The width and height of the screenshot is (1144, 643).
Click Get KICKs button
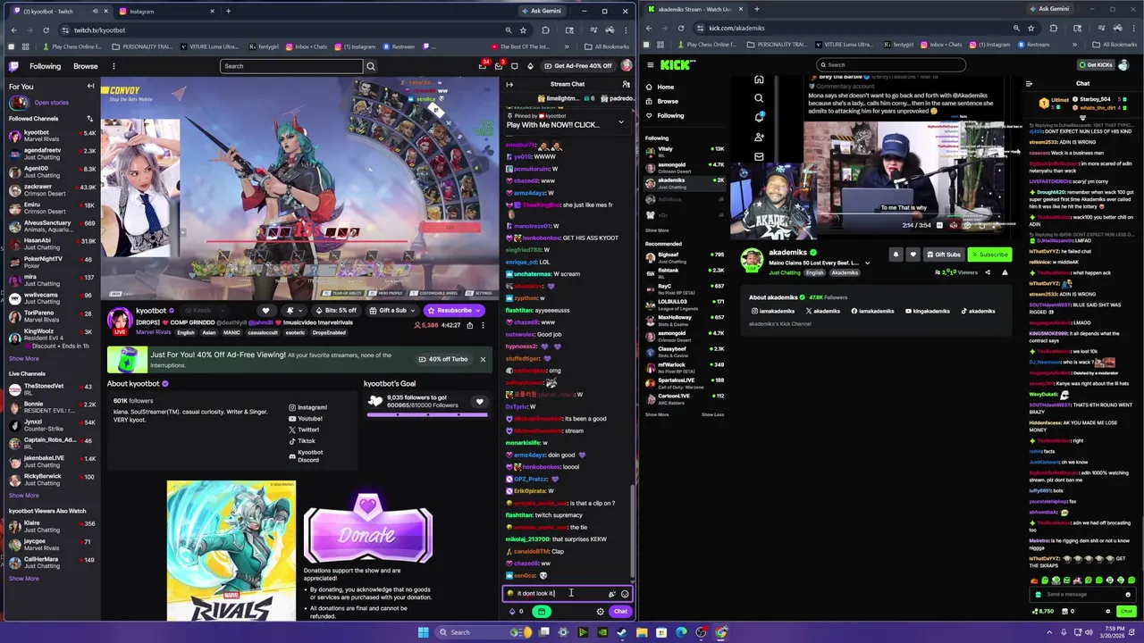pyautogui.click(x=1094, y=65)
